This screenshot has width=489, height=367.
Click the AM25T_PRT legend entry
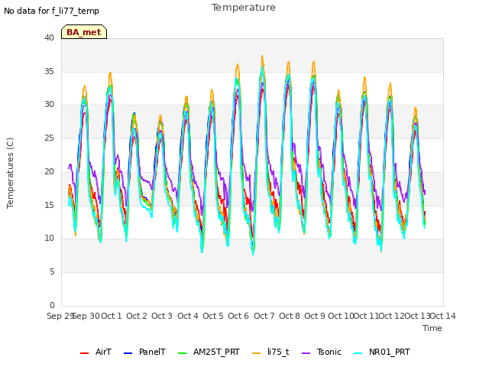pos(209,352)
